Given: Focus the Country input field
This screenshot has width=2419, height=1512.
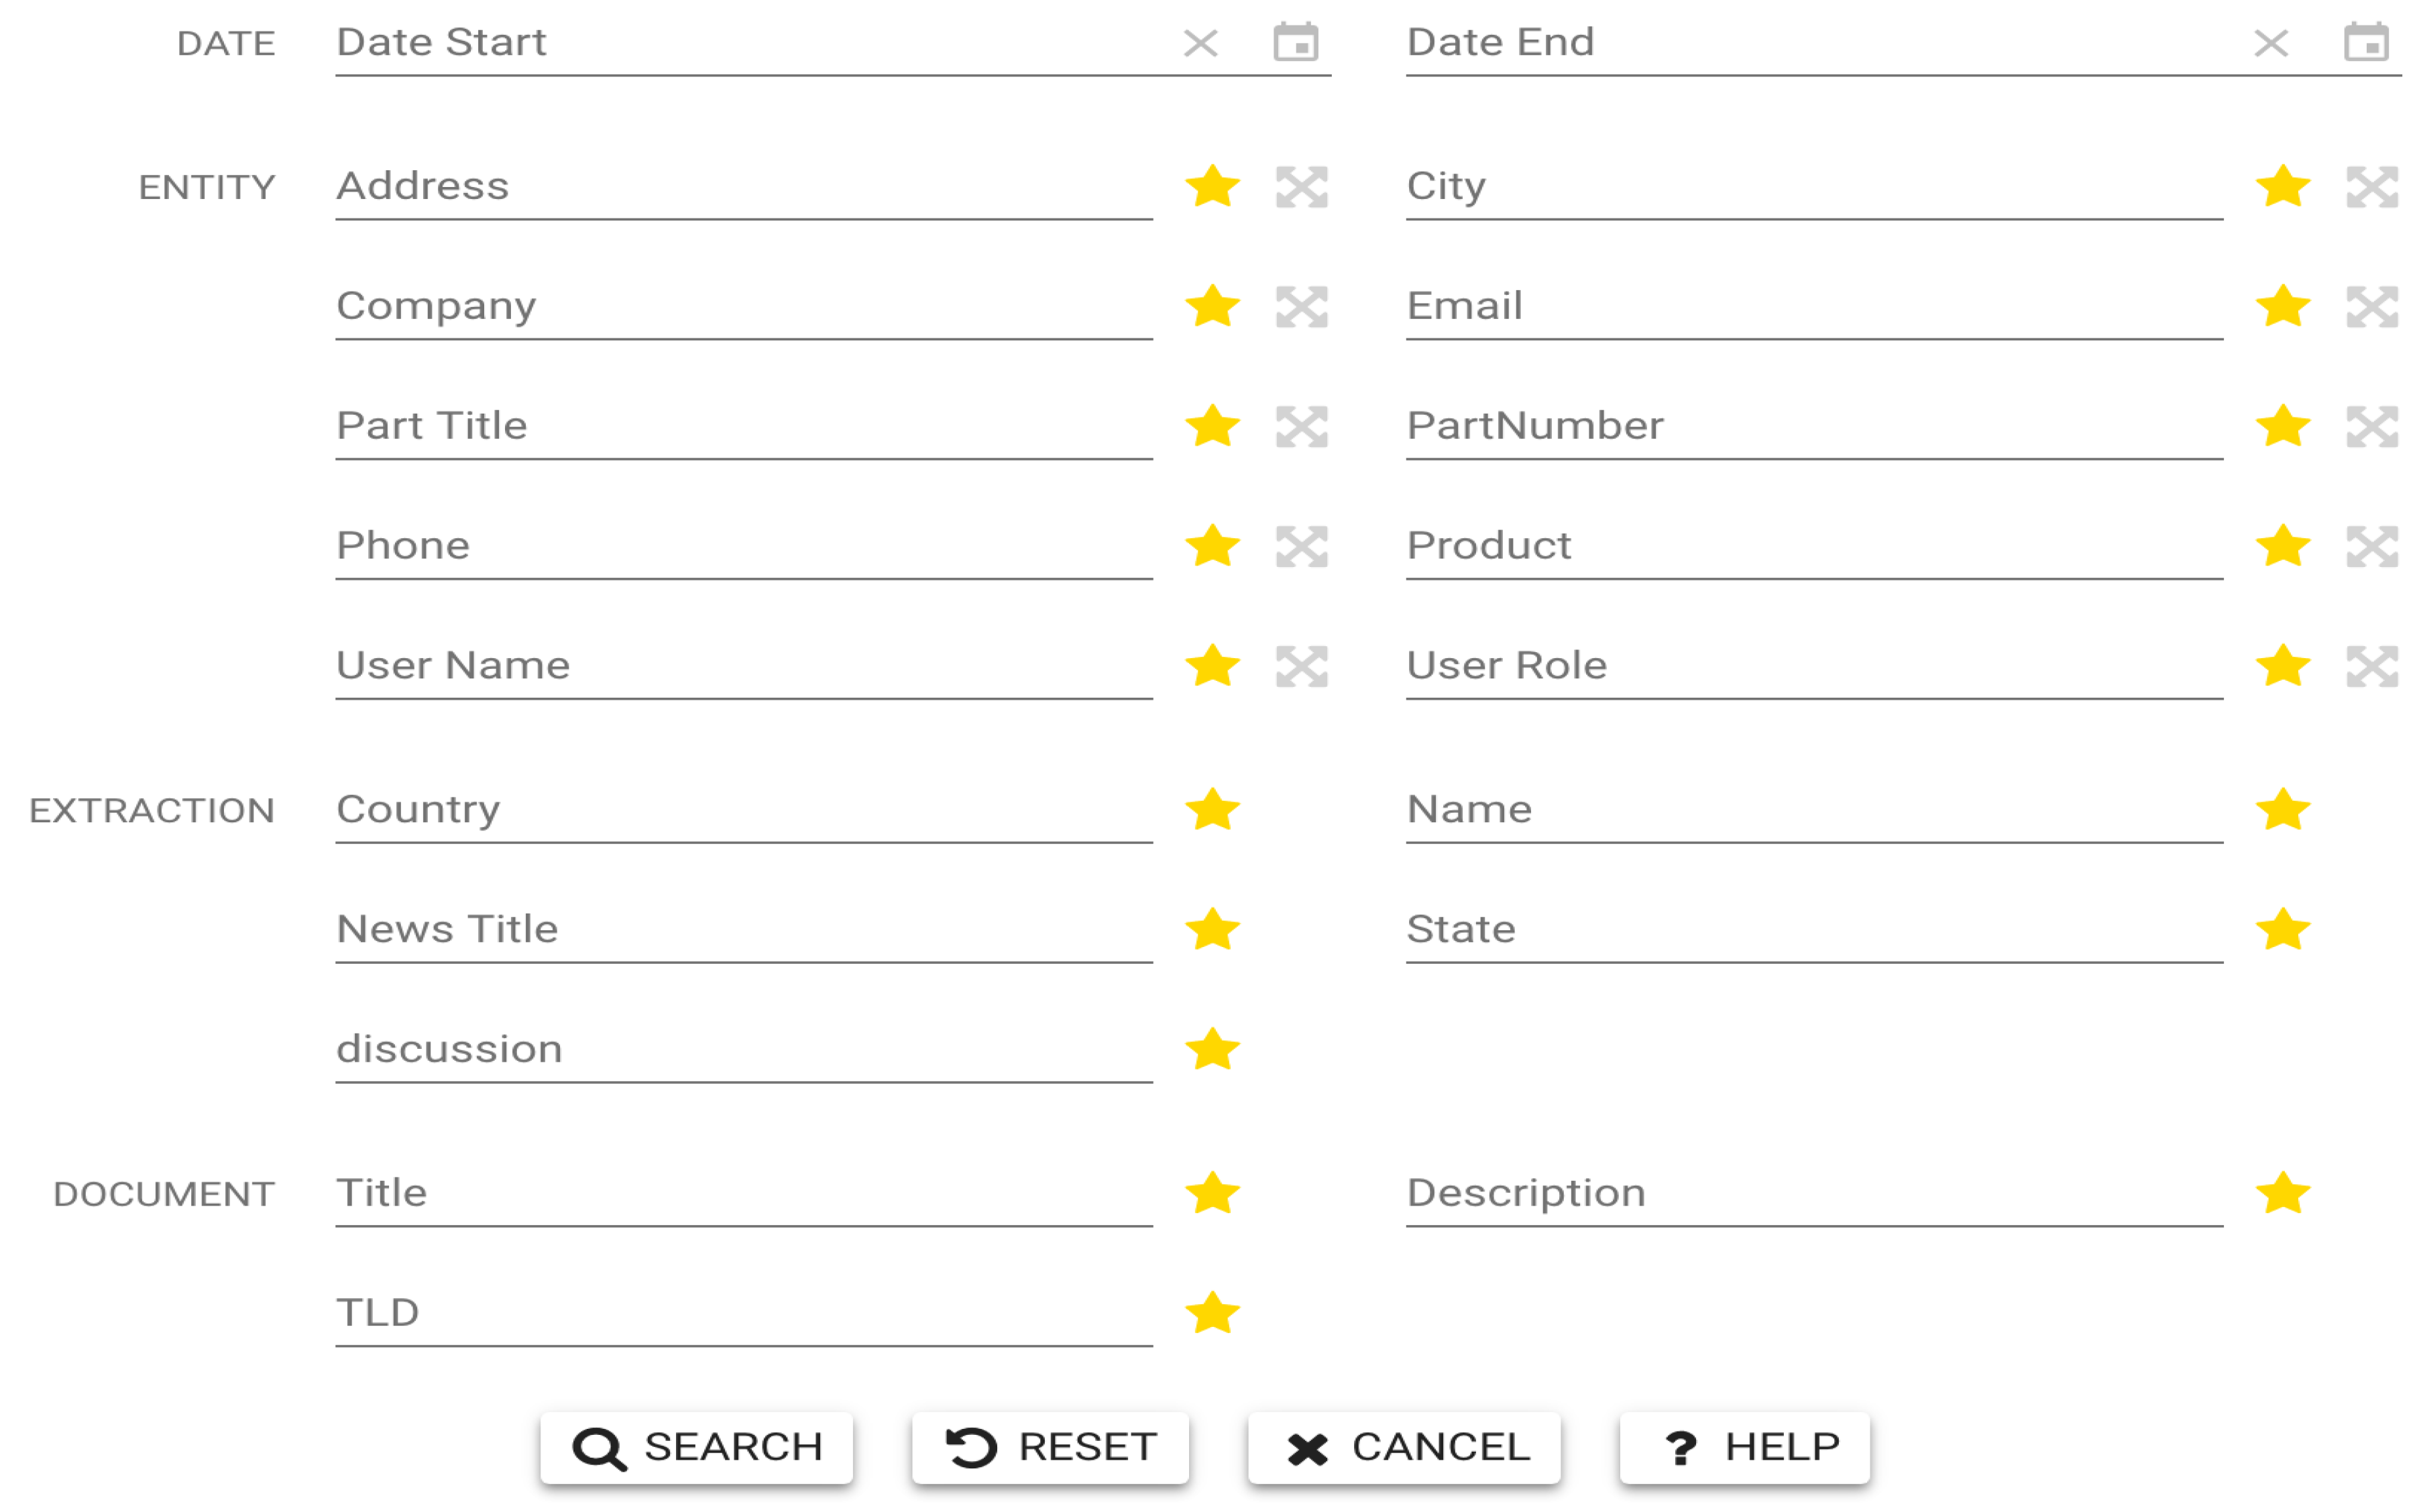Looking at the screenshot, I should point(743,810).
